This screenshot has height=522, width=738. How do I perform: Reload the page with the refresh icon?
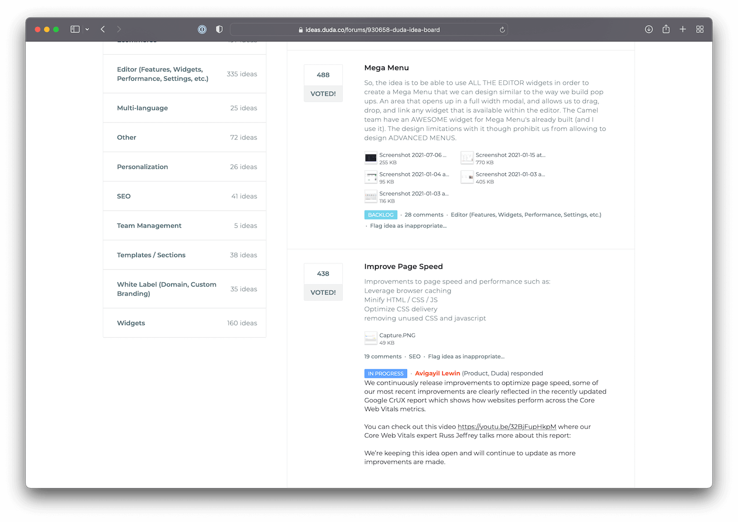pos(502,30)
